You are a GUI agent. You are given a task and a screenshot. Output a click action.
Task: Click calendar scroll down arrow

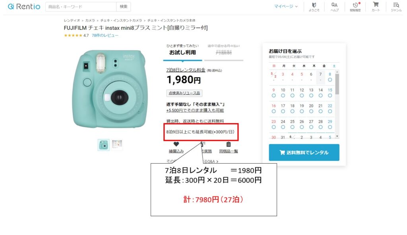[x=337, y=136]
